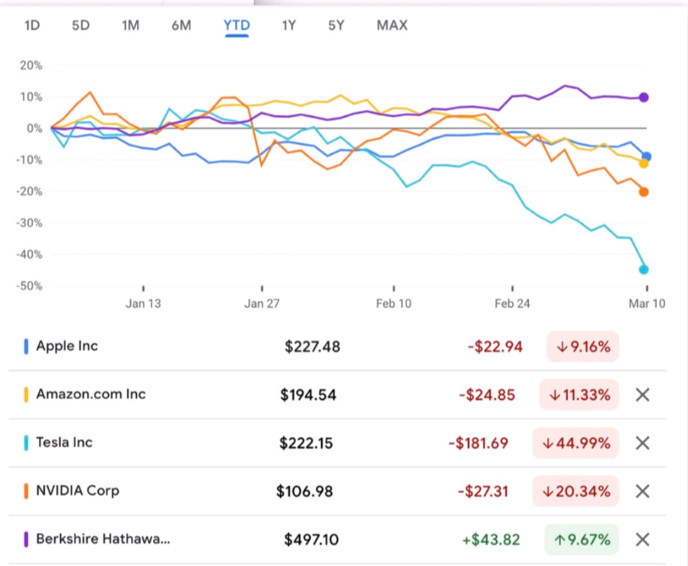Viewport: 688px width, 566px height.
Task: Click the purple Berkshire endpoint dot on chart
Action: 644,97
